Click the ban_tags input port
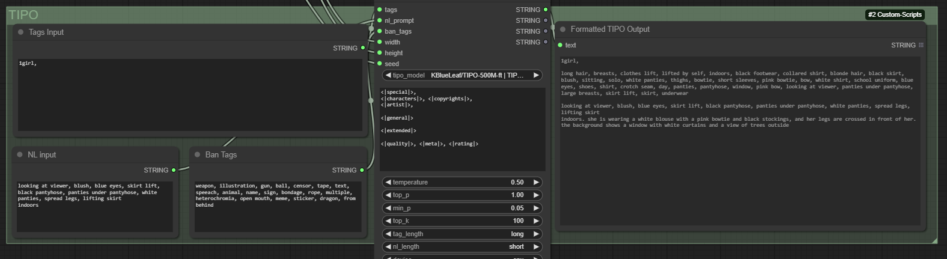Image resolution: width=947 pixels, height=259 pixels. 379,31
